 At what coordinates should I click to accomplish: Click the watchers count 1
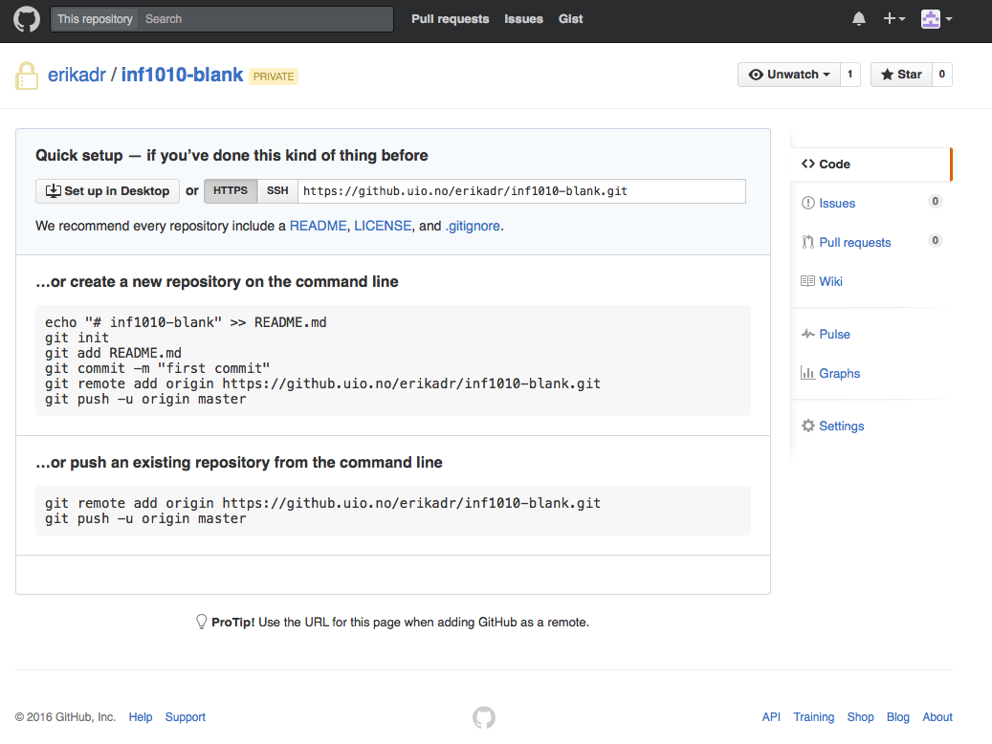(x=849, y=75)
